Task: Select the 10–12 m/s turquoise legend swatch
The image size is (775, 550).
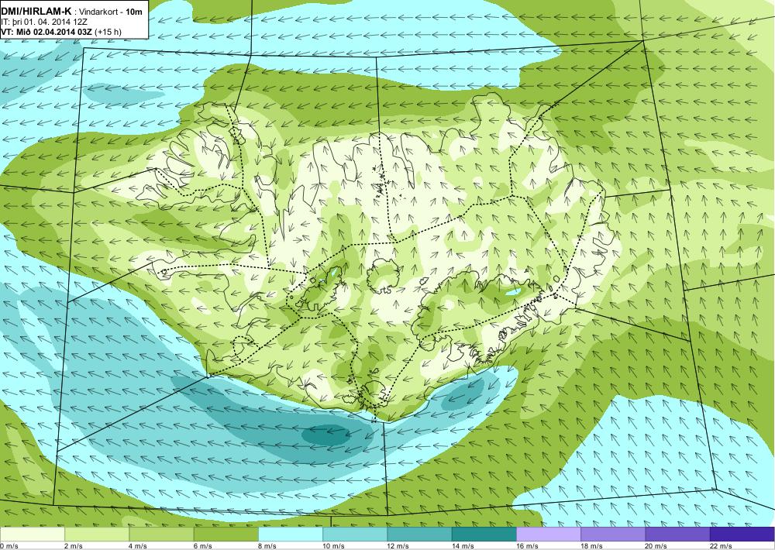Action: (x=355, y=535)
